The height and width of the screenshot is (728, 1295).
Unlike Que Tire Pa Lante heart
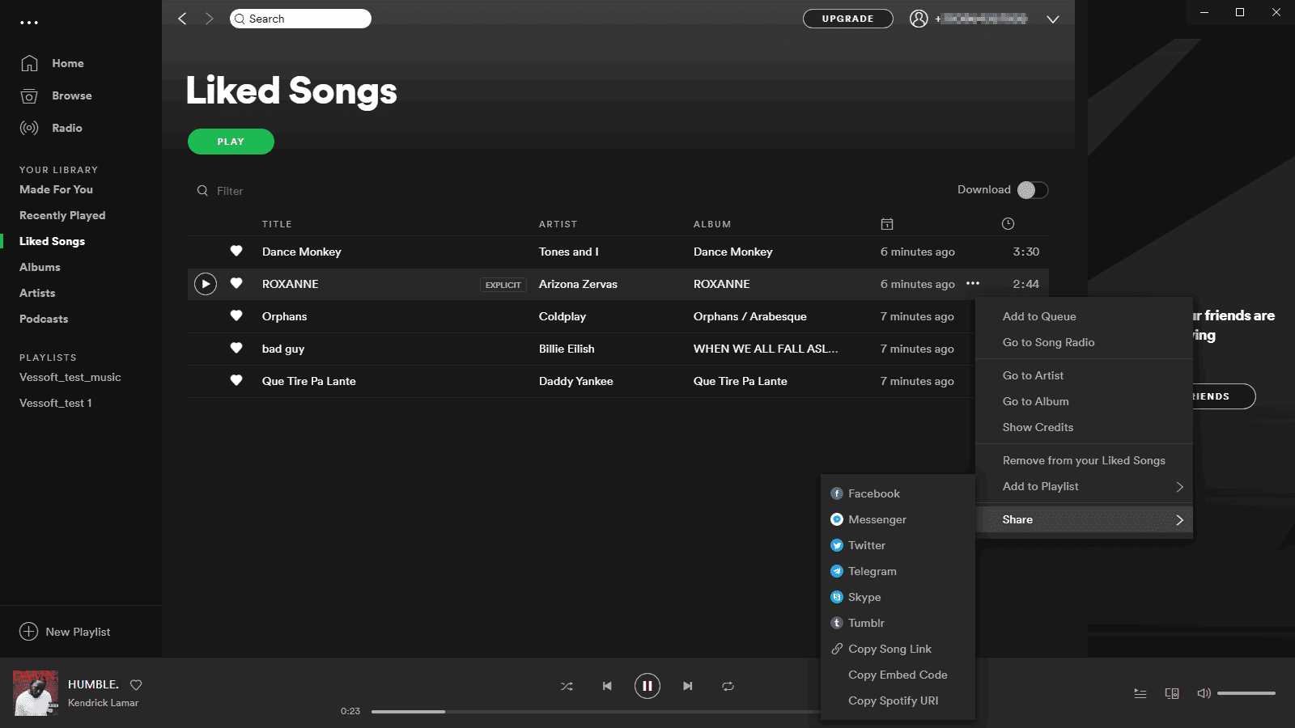pos(236,380)
